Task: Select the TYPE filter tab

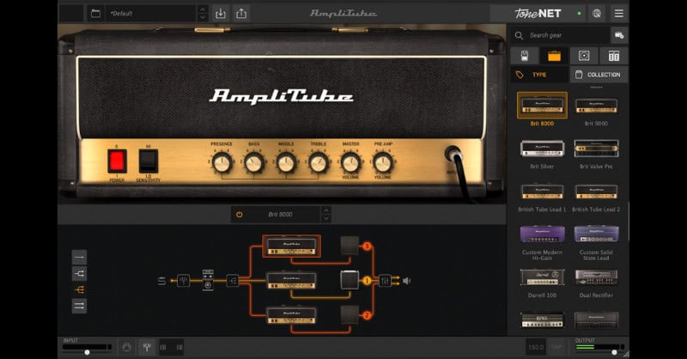Action: tap(539, 75)
